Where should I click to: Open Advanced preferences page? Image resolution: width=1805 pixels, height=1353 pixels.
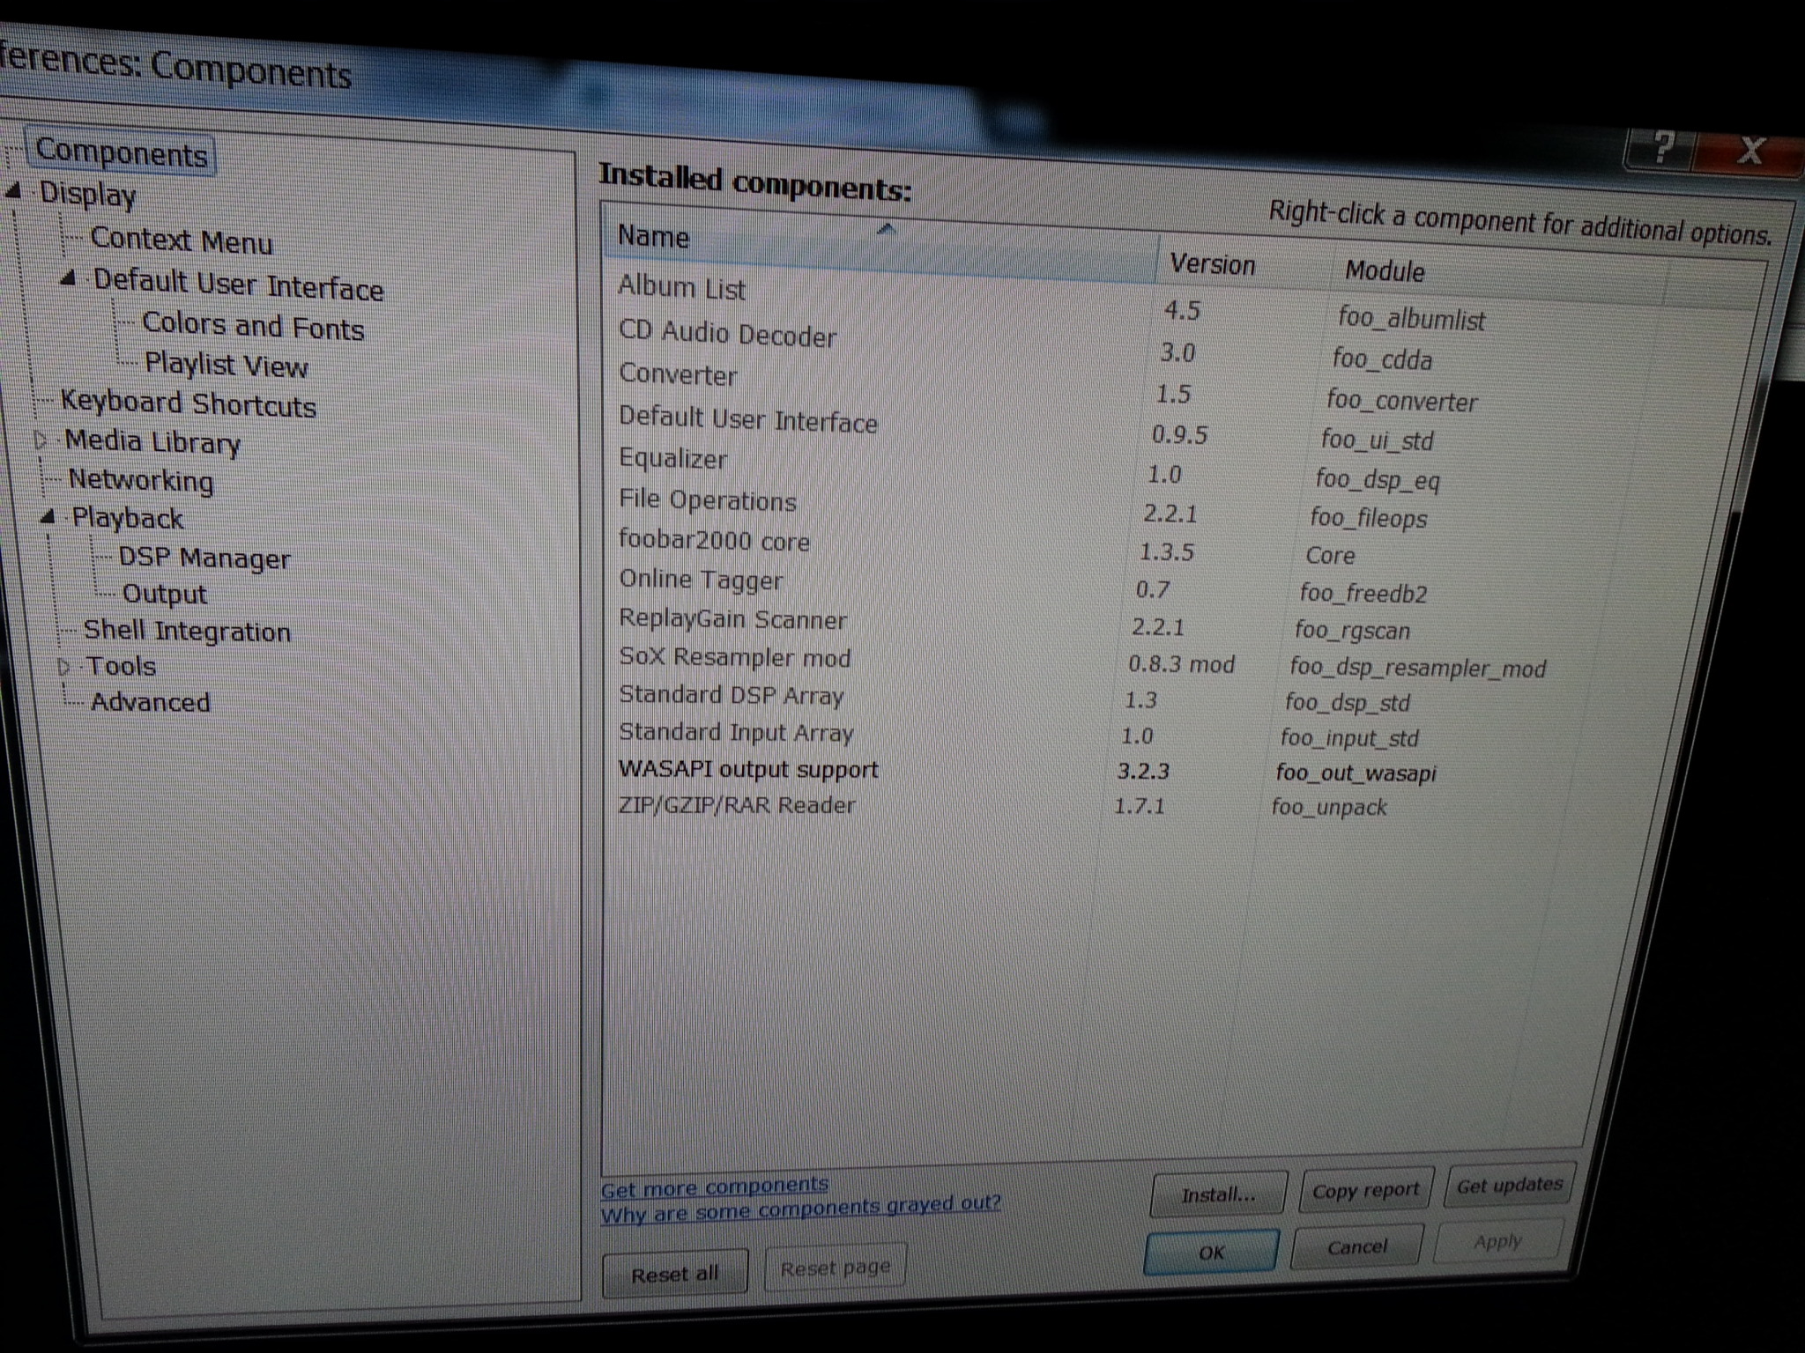pyautogui.click(x=150, y=702)
